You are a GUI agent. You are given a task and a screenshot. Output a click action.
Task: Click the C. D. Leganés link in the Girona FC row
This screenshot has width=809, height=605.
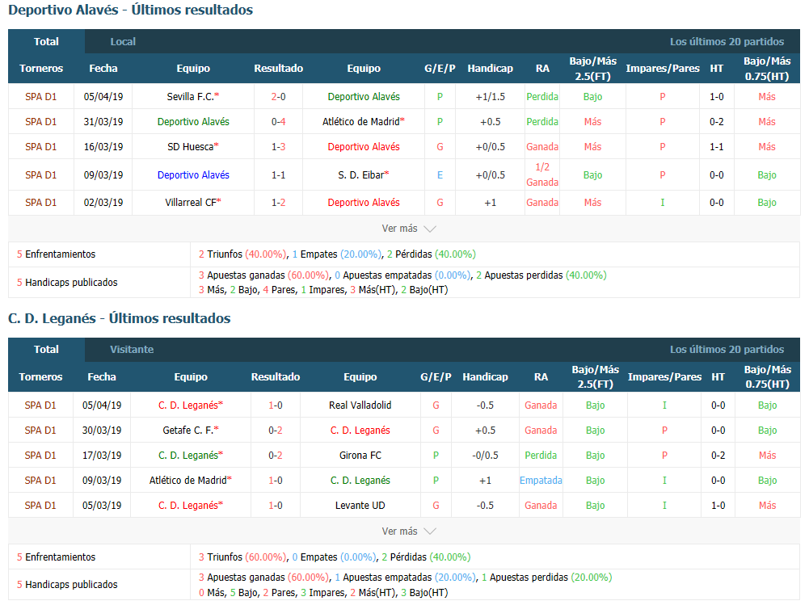pyautogui.click(x=191, y=456)
